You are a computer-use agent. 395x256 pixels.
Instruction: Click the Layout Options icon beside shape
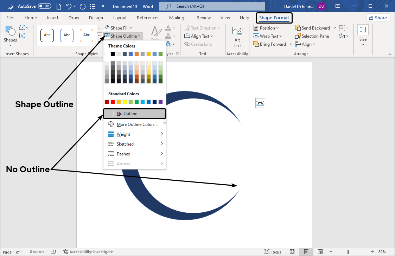click(x=260, y=103)
